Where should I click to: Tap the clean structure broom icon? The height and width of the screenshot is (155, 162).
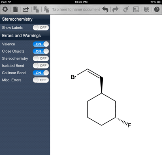[x=126, y=9]
